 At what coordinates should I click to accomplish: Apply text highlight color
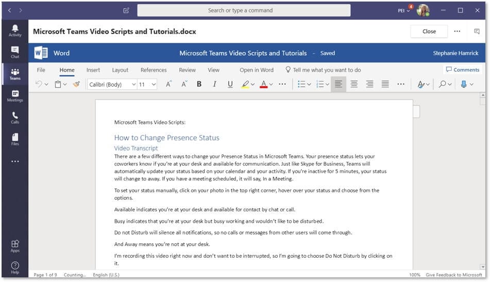(245, 84)
